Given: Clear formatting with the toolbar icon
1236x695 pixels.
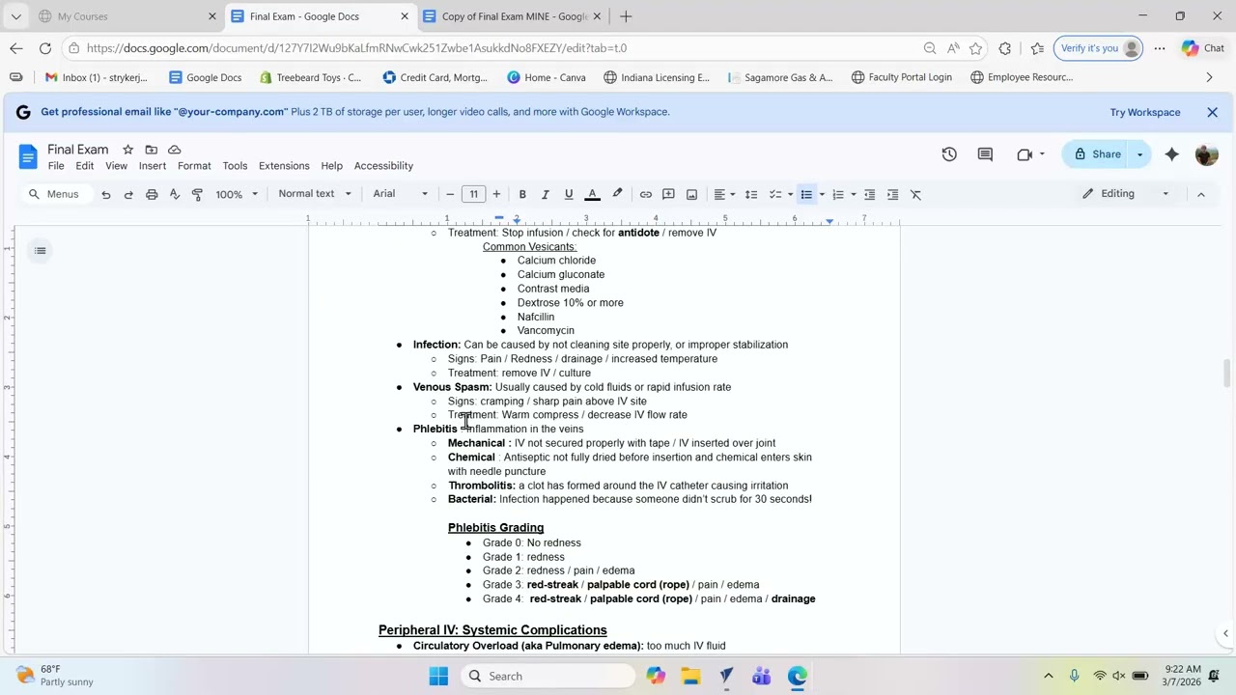Looking at the screenshot, I should [915, 194].
